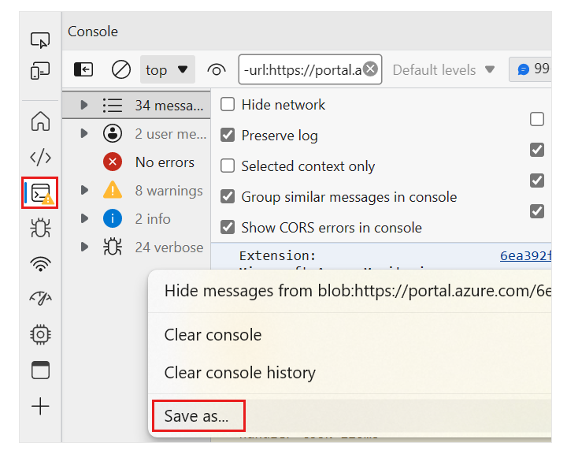Image resolution: width=567 pixels, height=454 pixels.
Task: Uncheck the Preserve log checkbox
Action: 228,136
